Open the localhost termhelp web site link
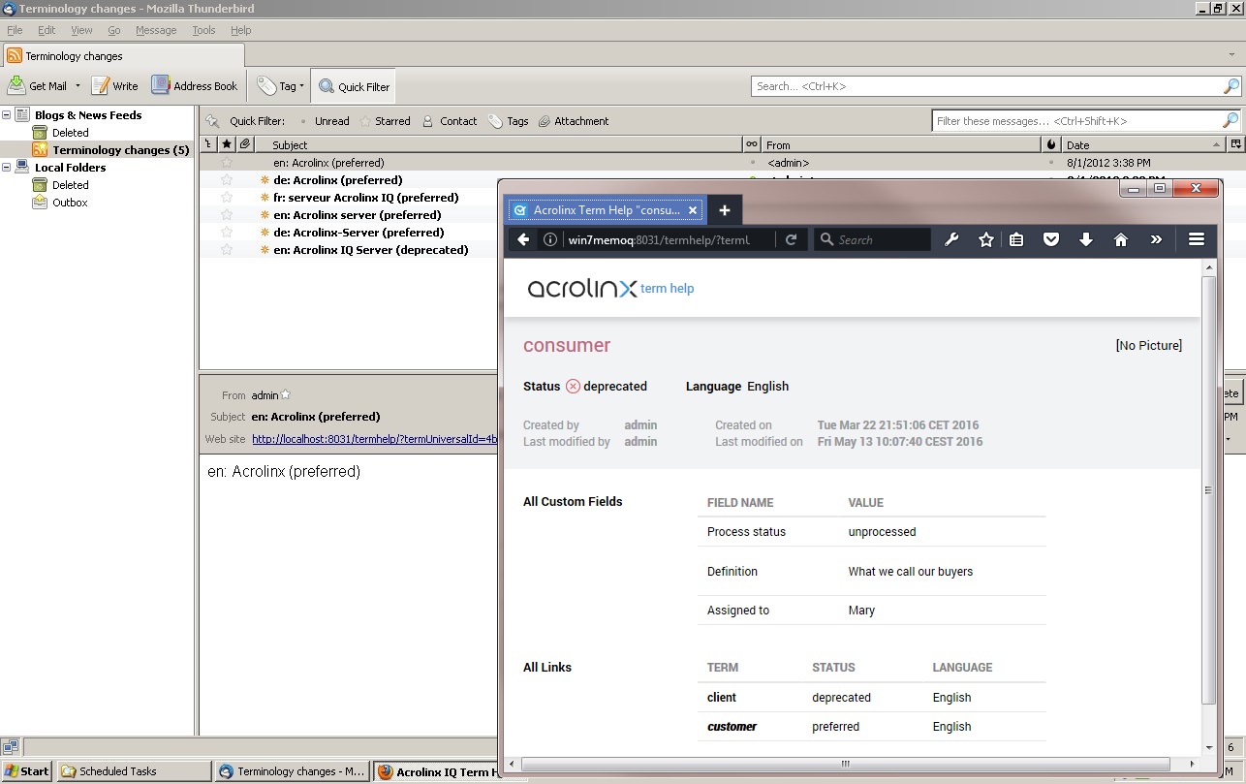The width and height of the screenshot is (1246, 784). 375,439
